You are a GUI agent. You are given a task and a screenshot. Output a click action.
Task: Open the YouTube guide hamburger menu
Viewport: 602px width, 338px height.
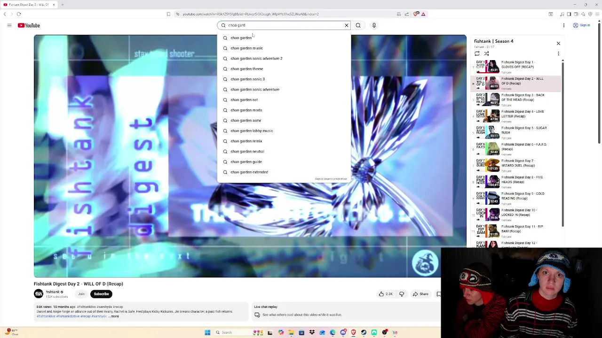coord(9,25)
